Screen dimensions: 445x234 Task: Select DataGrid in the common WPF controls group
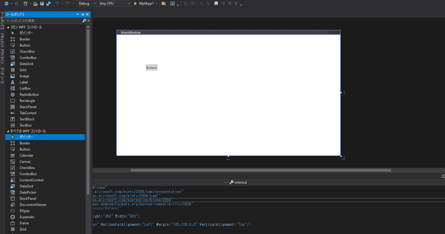45,64
